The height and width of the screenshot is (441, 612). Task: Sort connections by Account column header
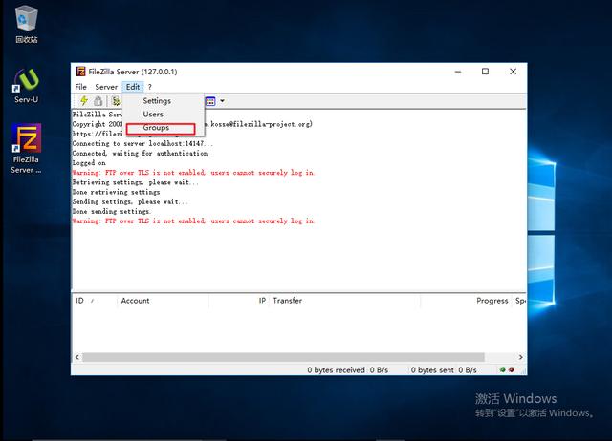[x=163, y=301]
